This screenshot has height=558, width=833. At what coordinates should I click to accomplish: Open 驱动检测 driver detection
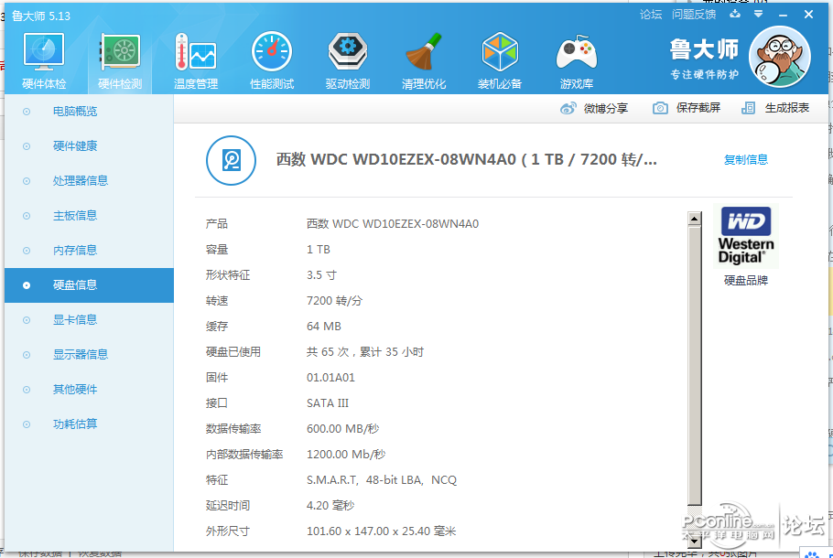(x=348, y=60)
